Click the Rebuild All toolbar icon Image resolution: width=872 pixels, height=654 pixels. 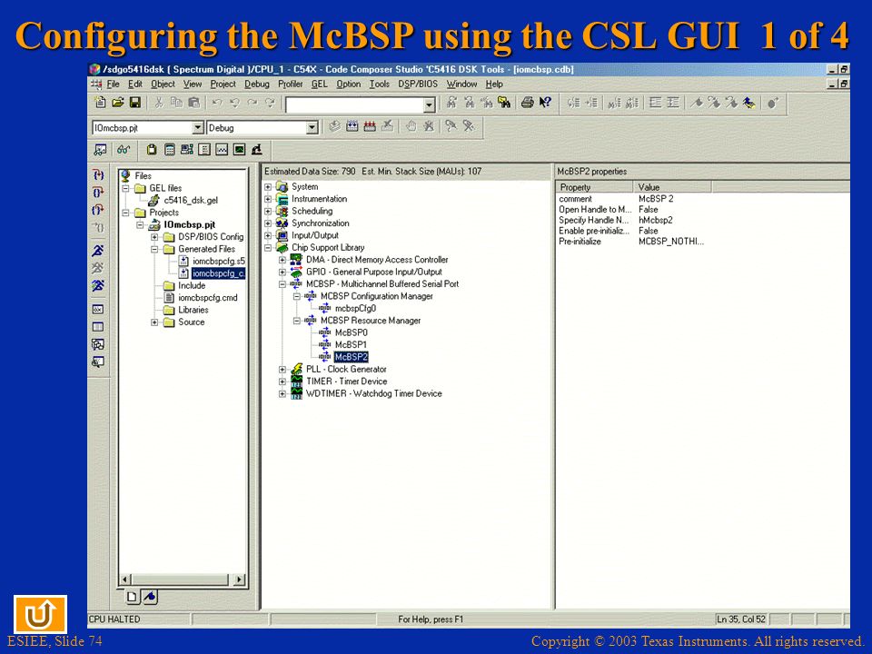(x=370, y=126)
